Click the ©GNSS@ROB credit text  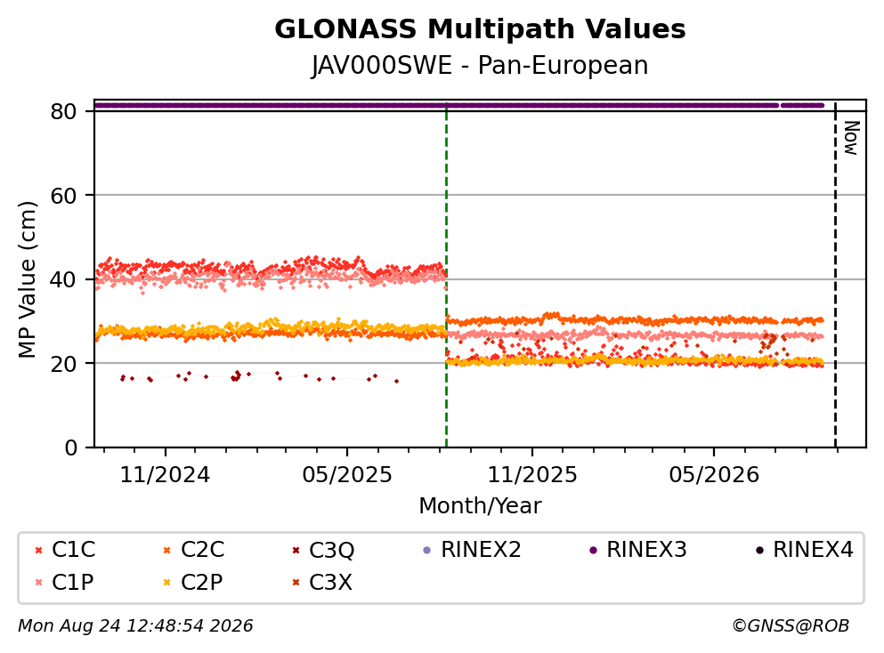click(x=791, y=626)
